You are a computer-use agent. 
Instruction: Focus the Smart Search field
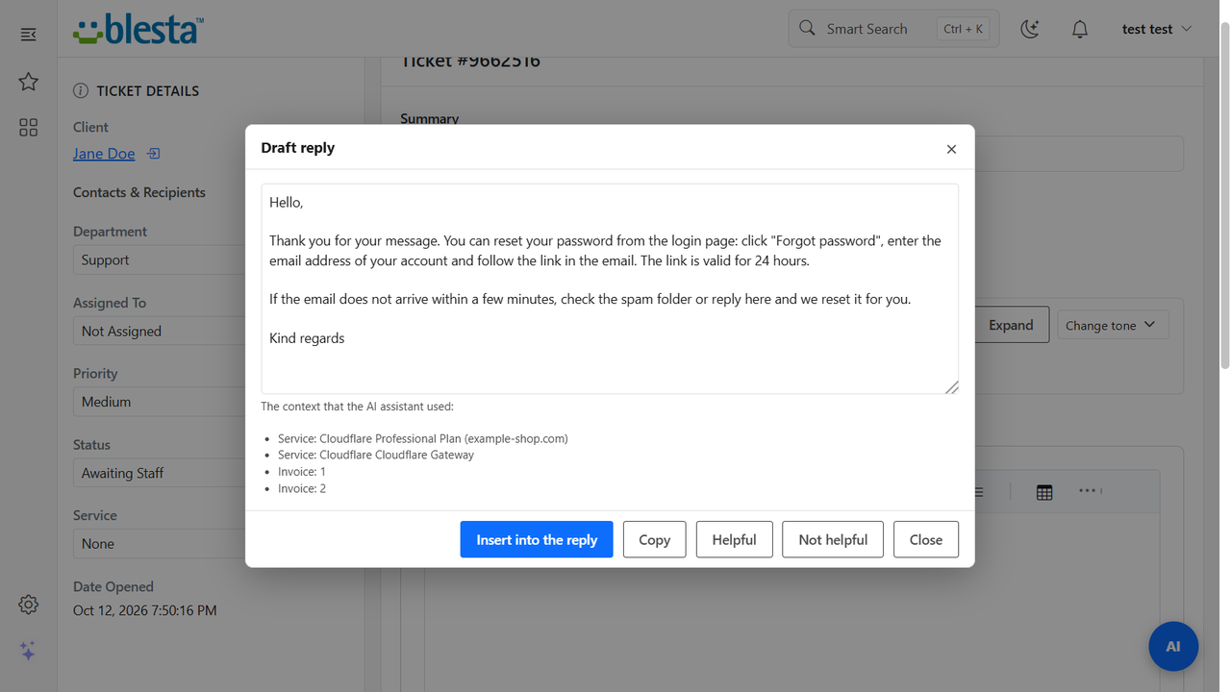[x=893, y=29]
